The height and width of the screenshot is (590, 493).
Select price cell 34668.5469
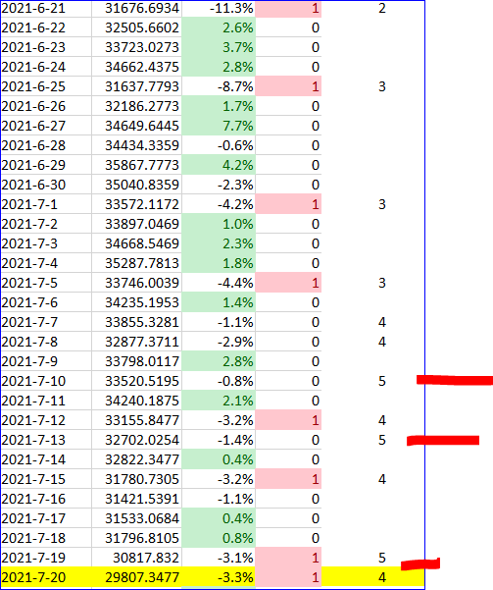click(136, 243)
